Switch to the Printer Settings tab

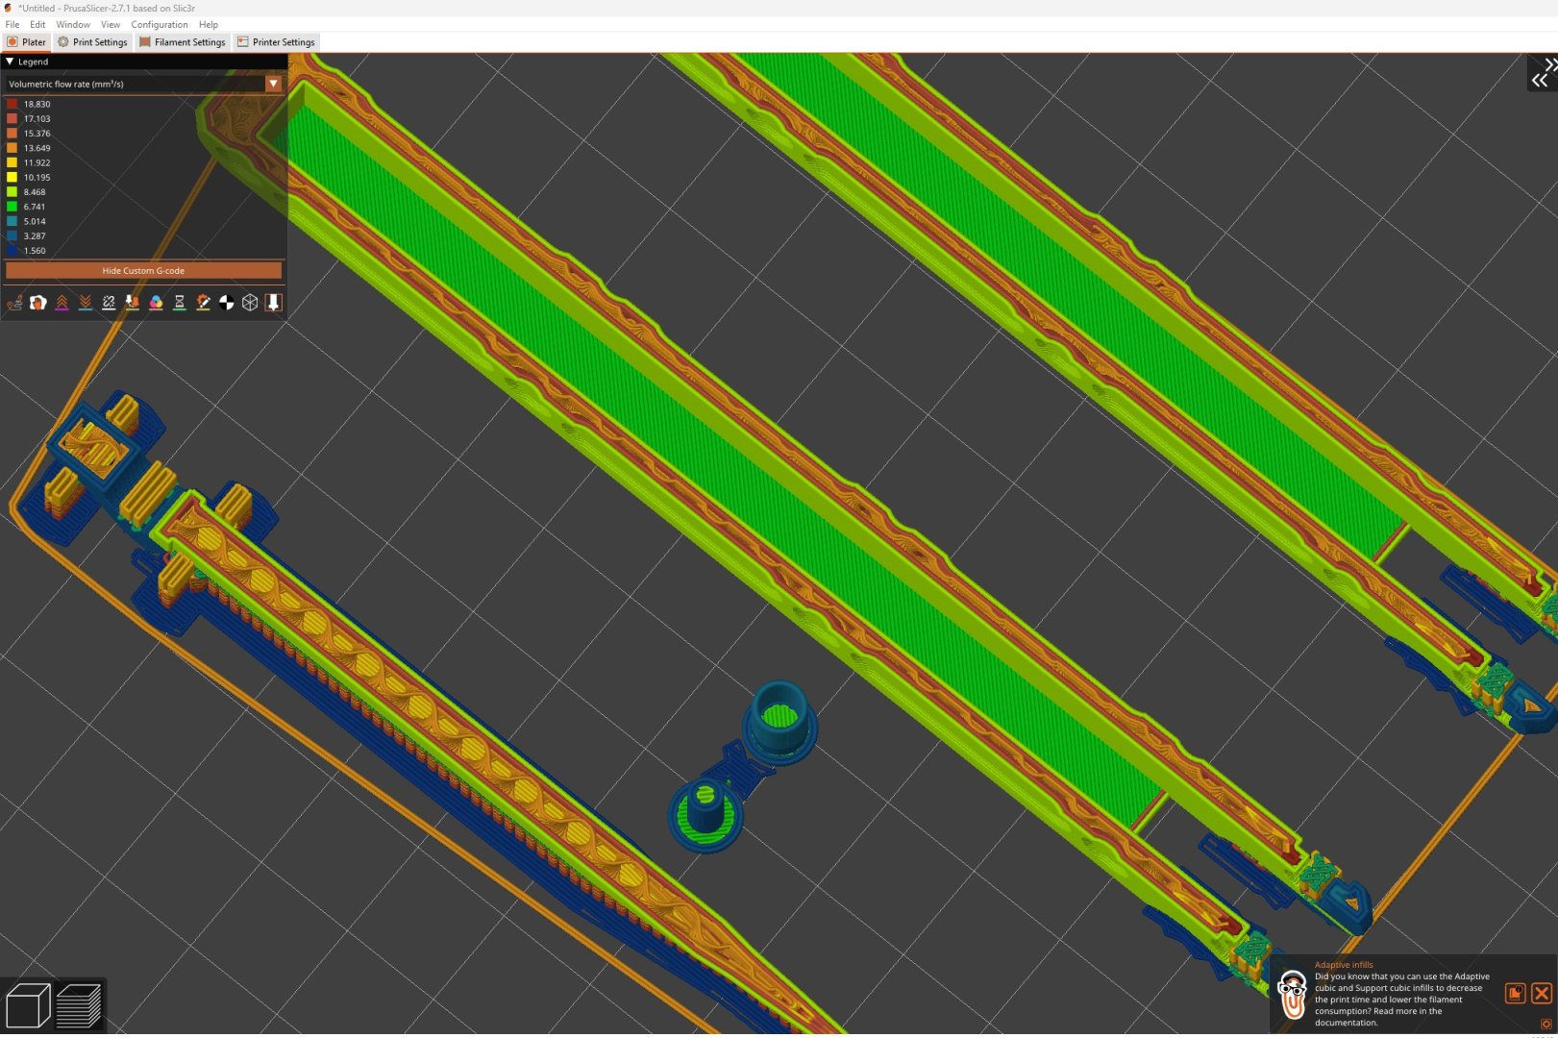[x=276, y=42]
